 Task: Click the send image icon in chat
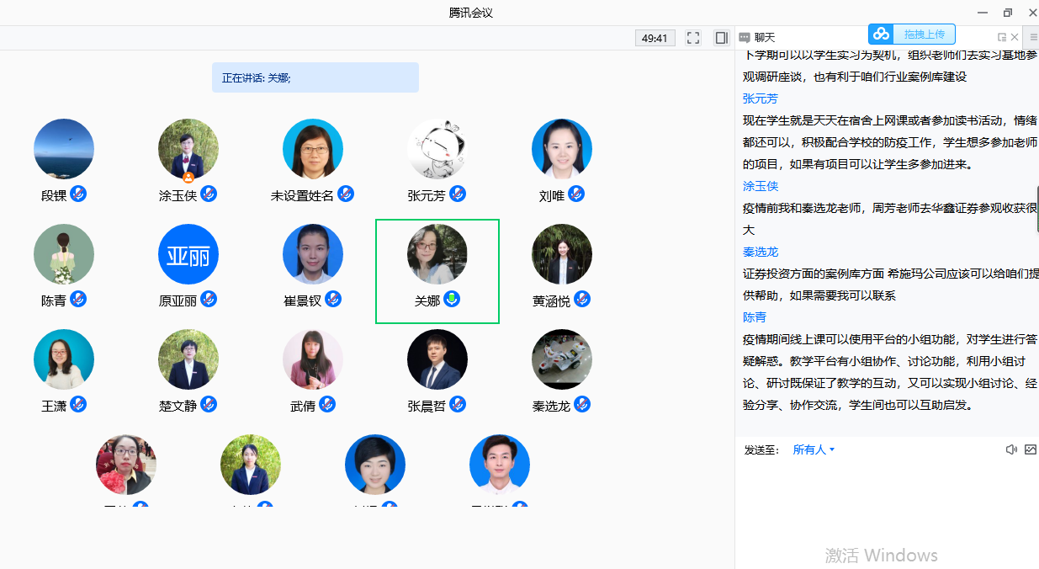1031,449
